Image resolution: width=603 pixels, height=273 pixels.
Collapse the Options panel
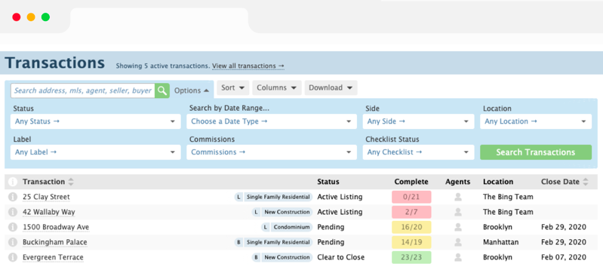(x=192, y=90)
